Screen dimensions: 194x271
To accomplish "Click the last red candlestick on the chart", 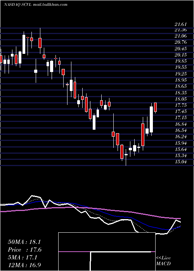I will click(x=155, y=108).
